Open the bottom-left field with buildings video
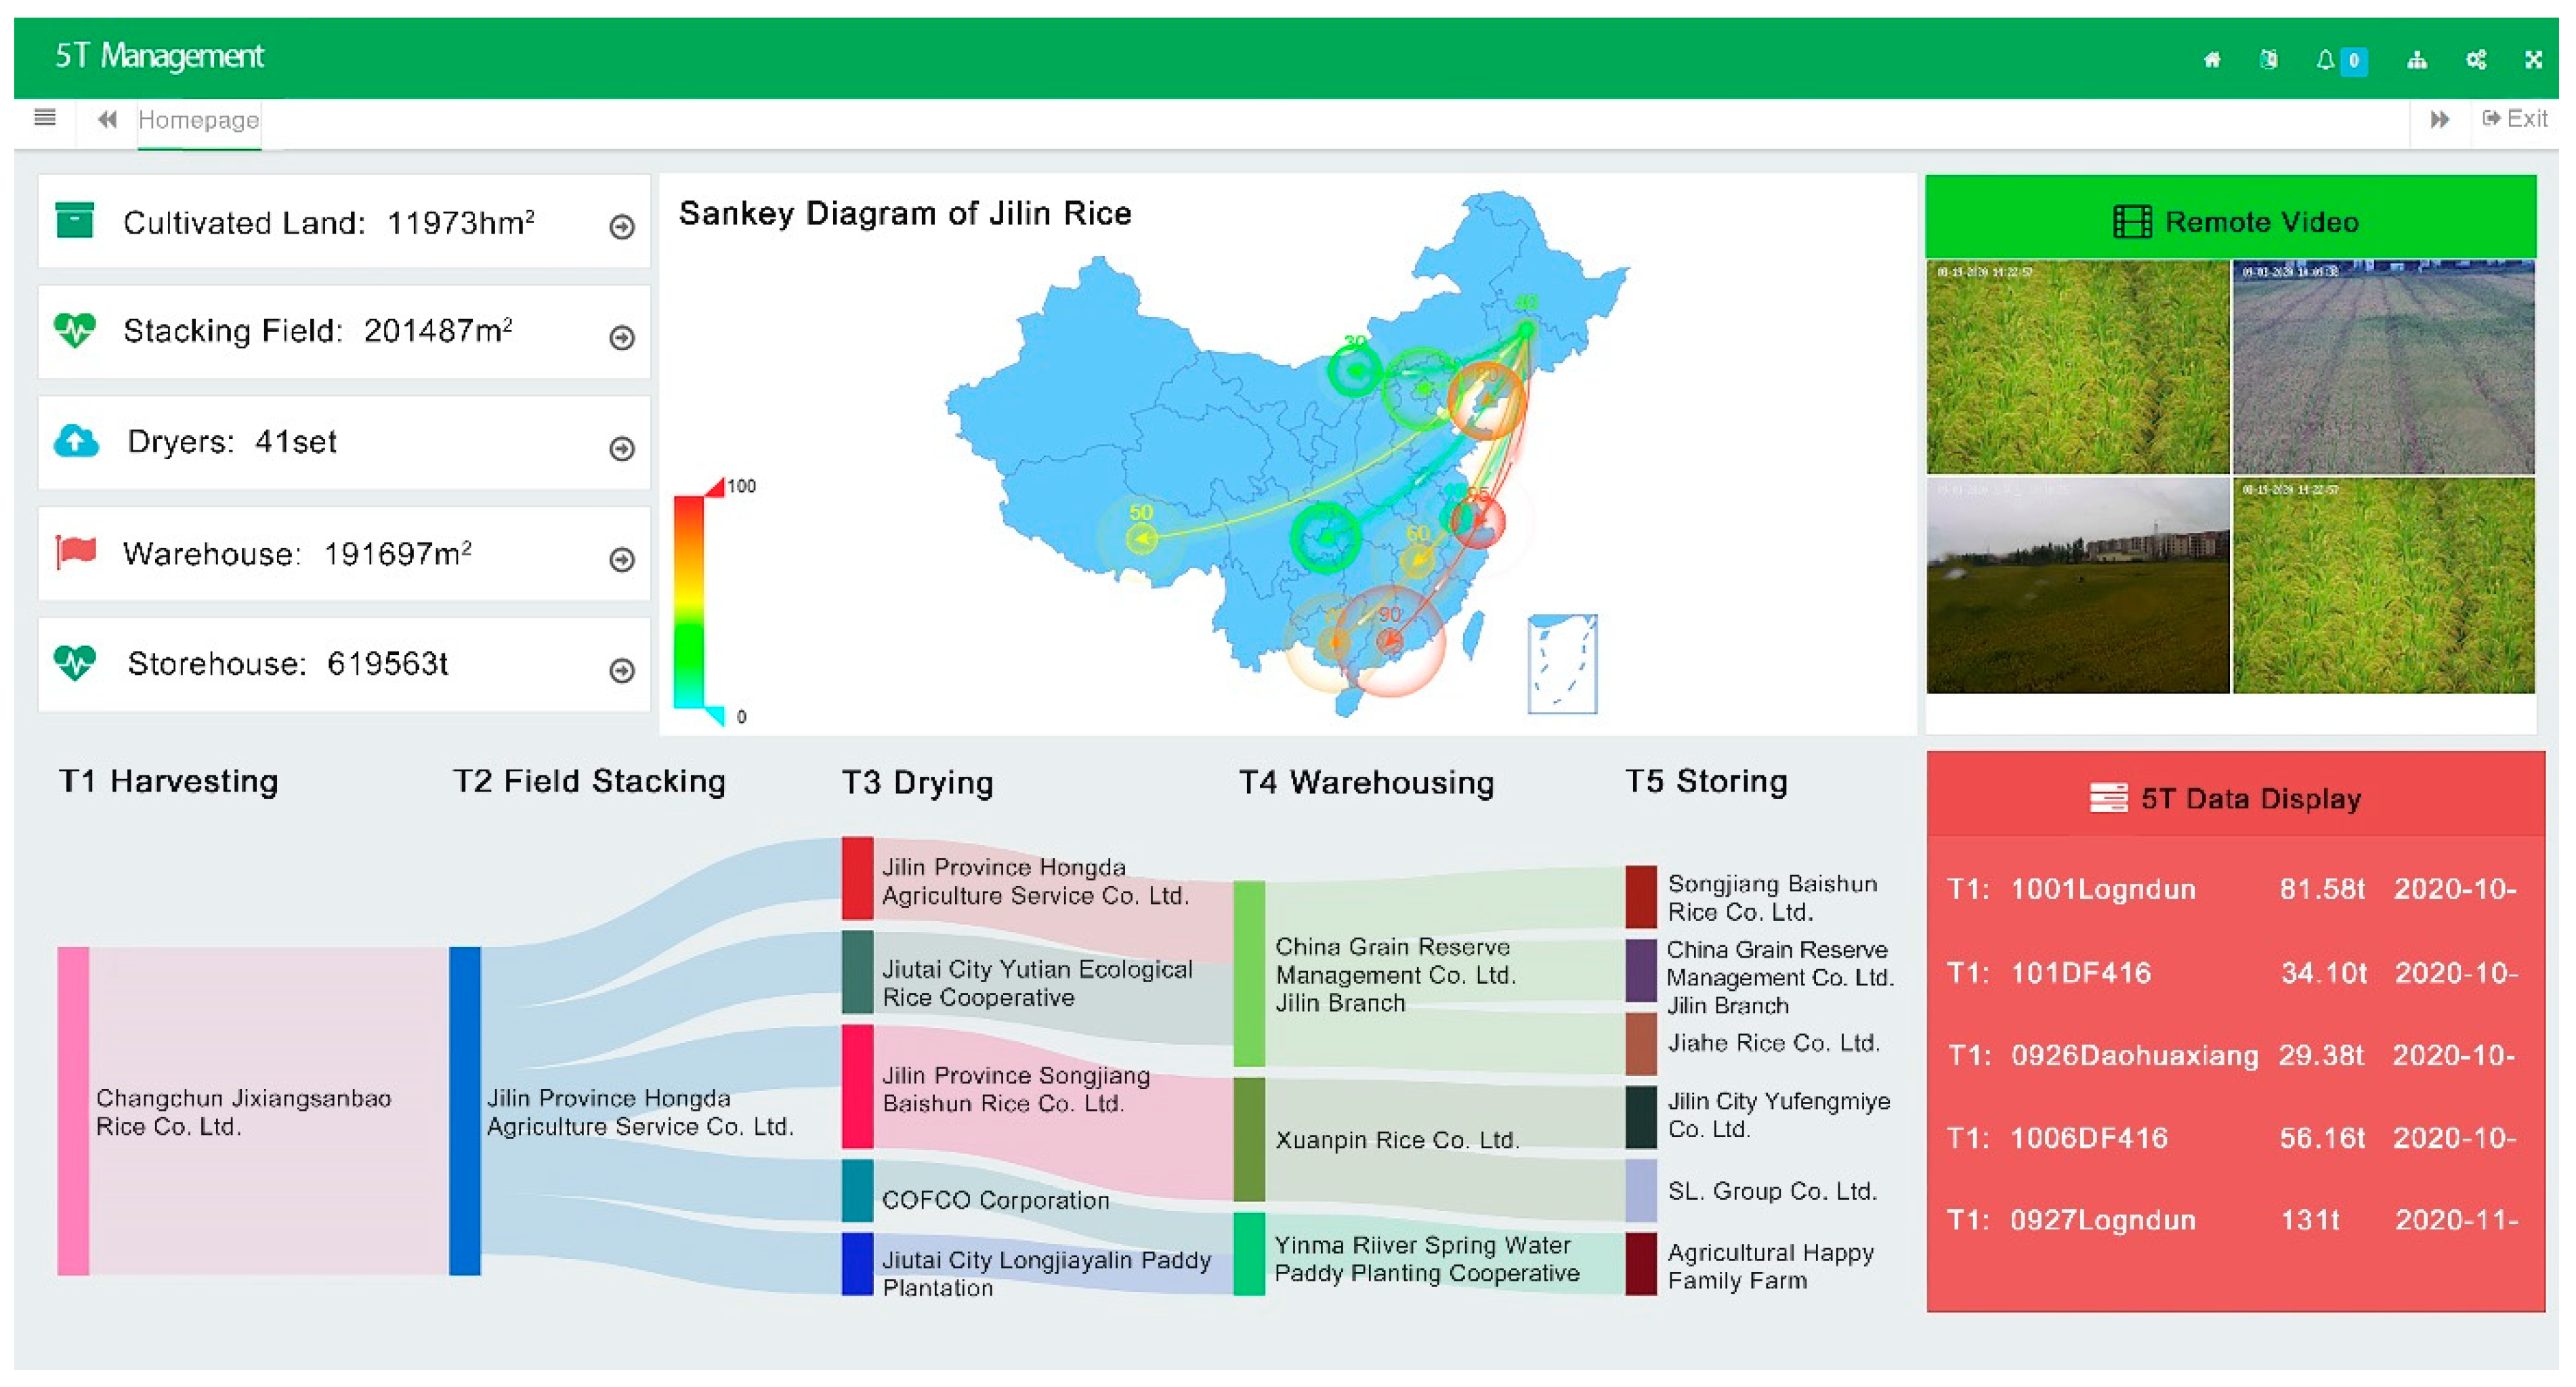The height and width of the screenshot is (1387, 2576). click(x=2078, y=585)
